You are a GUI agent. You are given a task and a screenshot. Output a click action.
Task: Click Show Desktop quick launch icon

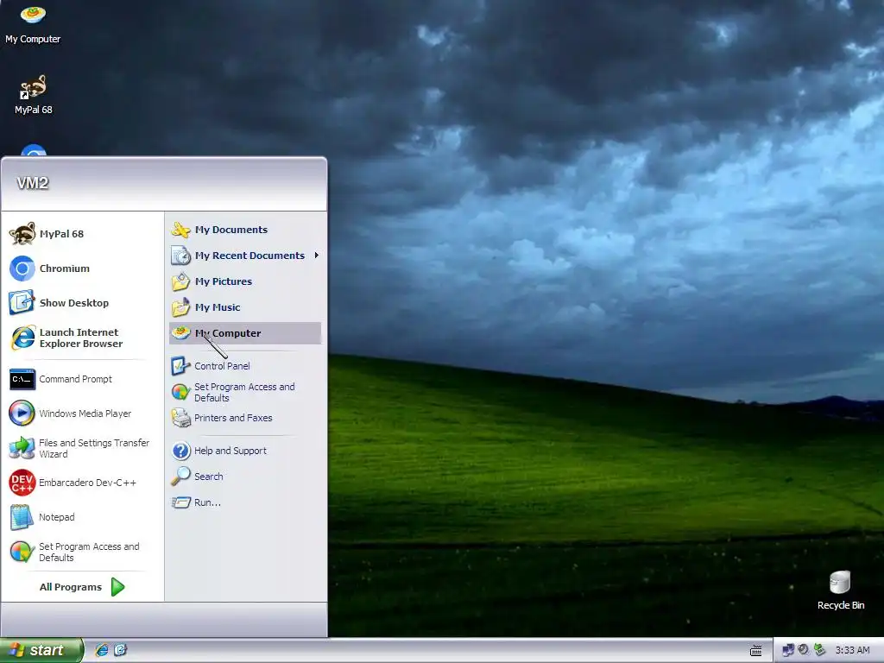(x=121, y=650)
